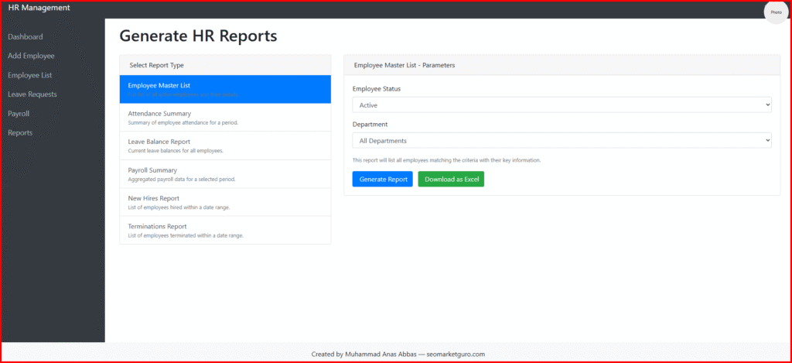792x363 pixels.
Task: Click the green Download as Excel button
Action: point(451,179)
